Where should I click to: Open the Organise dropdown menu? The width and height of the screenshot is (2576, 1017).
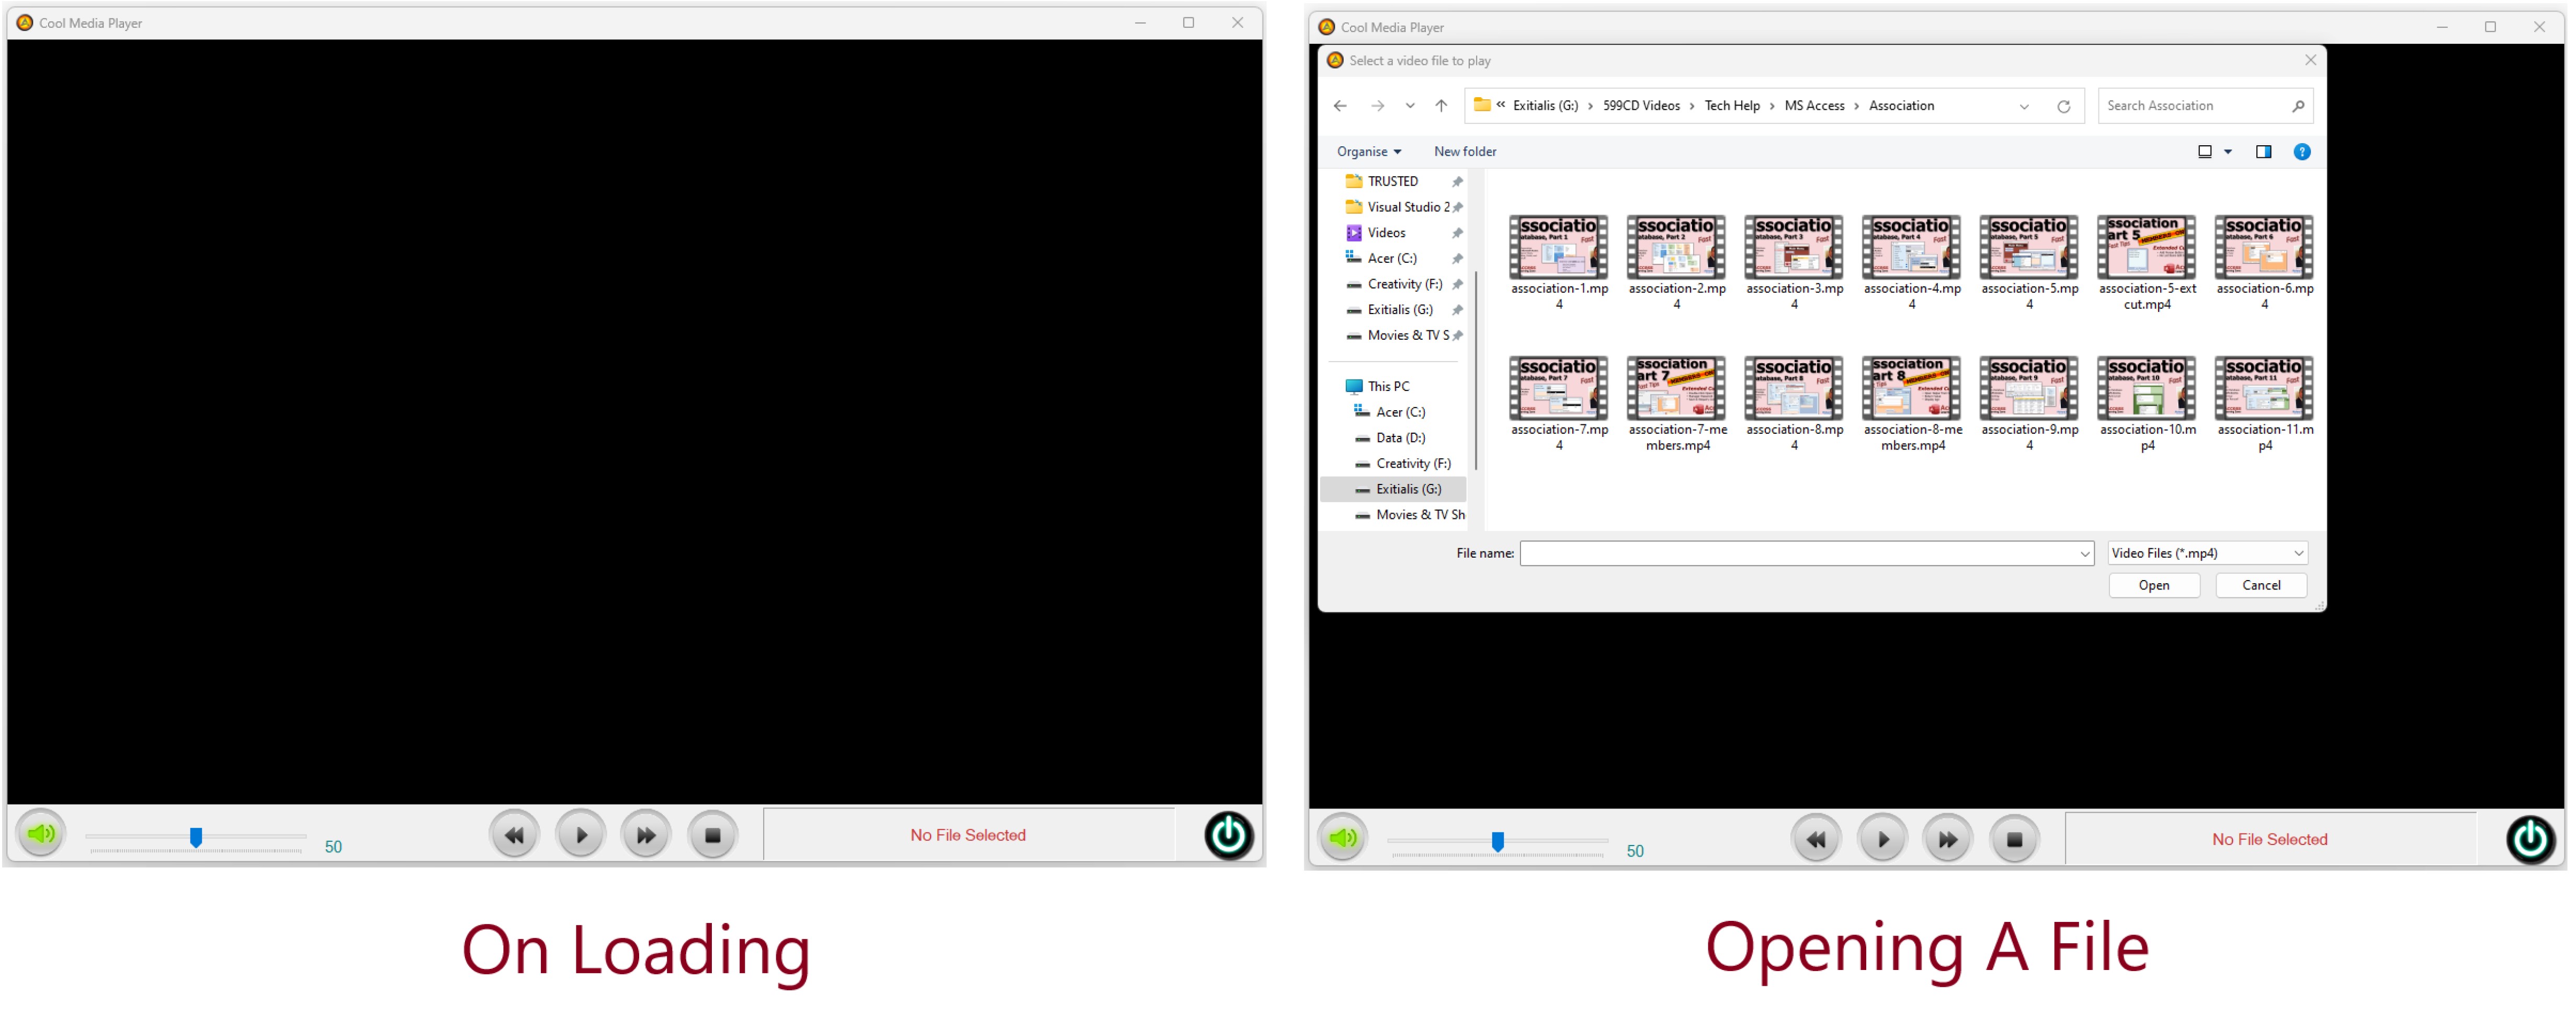[1368, 152]
